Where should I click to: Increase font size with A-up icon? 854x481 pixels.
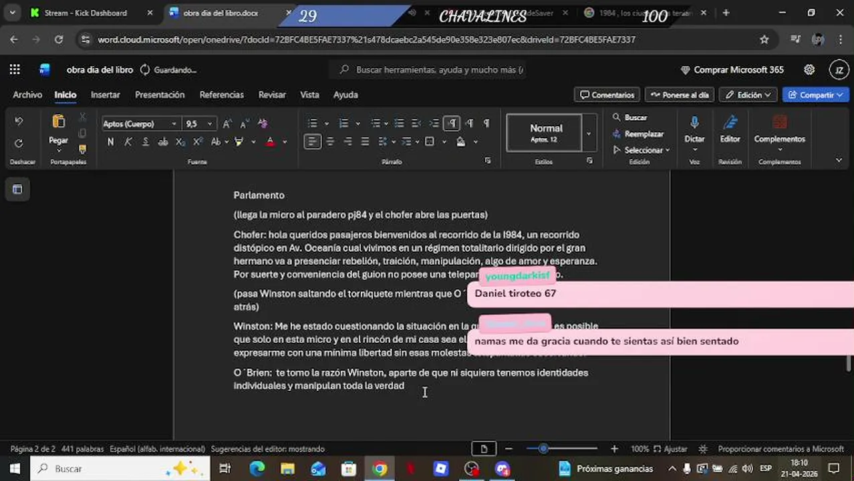pos(227,124)
